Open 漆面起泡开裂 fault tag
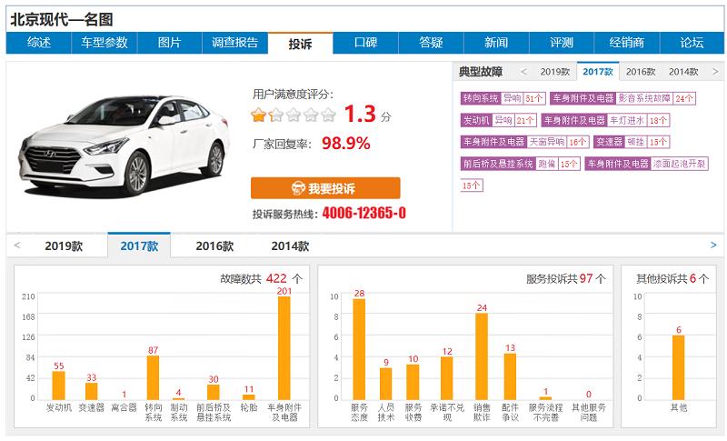Image resolution: width=727 pixels, height=441 pixels. pyautogui.click(x=646, y=164)
